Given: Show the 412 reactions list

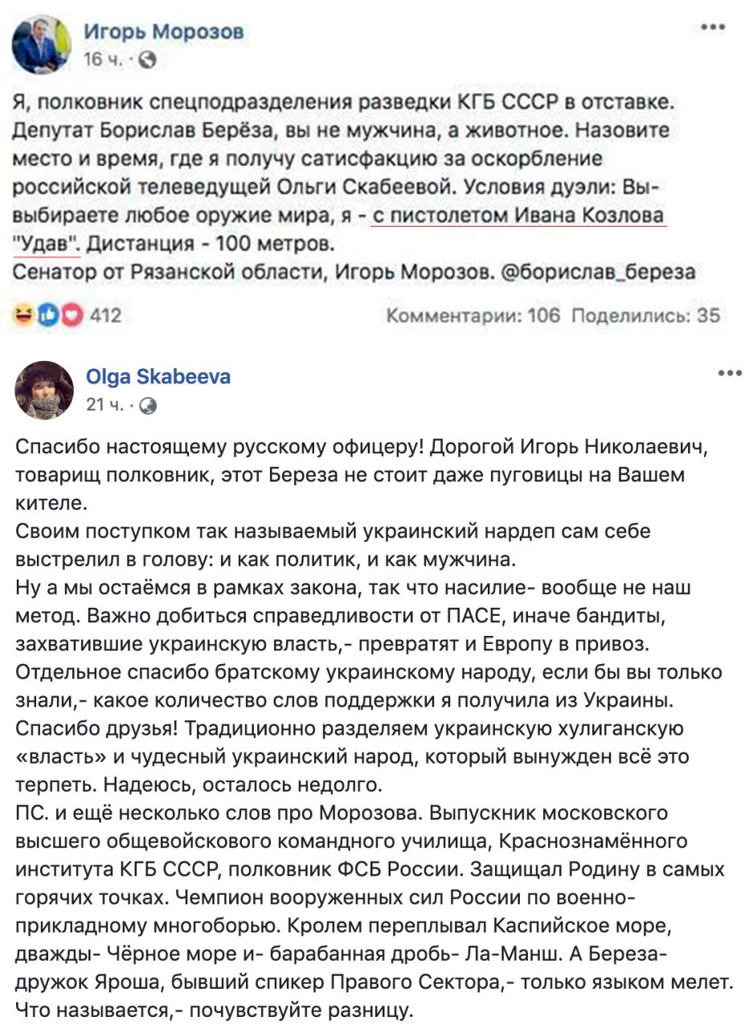Looking at the screenshot, I should click(x=105, y=315).
